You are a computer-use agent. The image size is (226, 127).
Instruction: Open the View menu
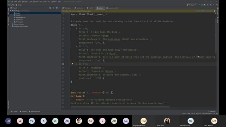click(x=19, y=1)
